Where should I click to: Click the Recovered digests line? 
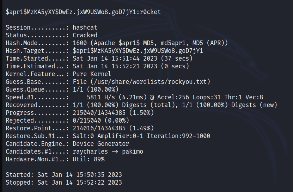click(x=141, y=105)
